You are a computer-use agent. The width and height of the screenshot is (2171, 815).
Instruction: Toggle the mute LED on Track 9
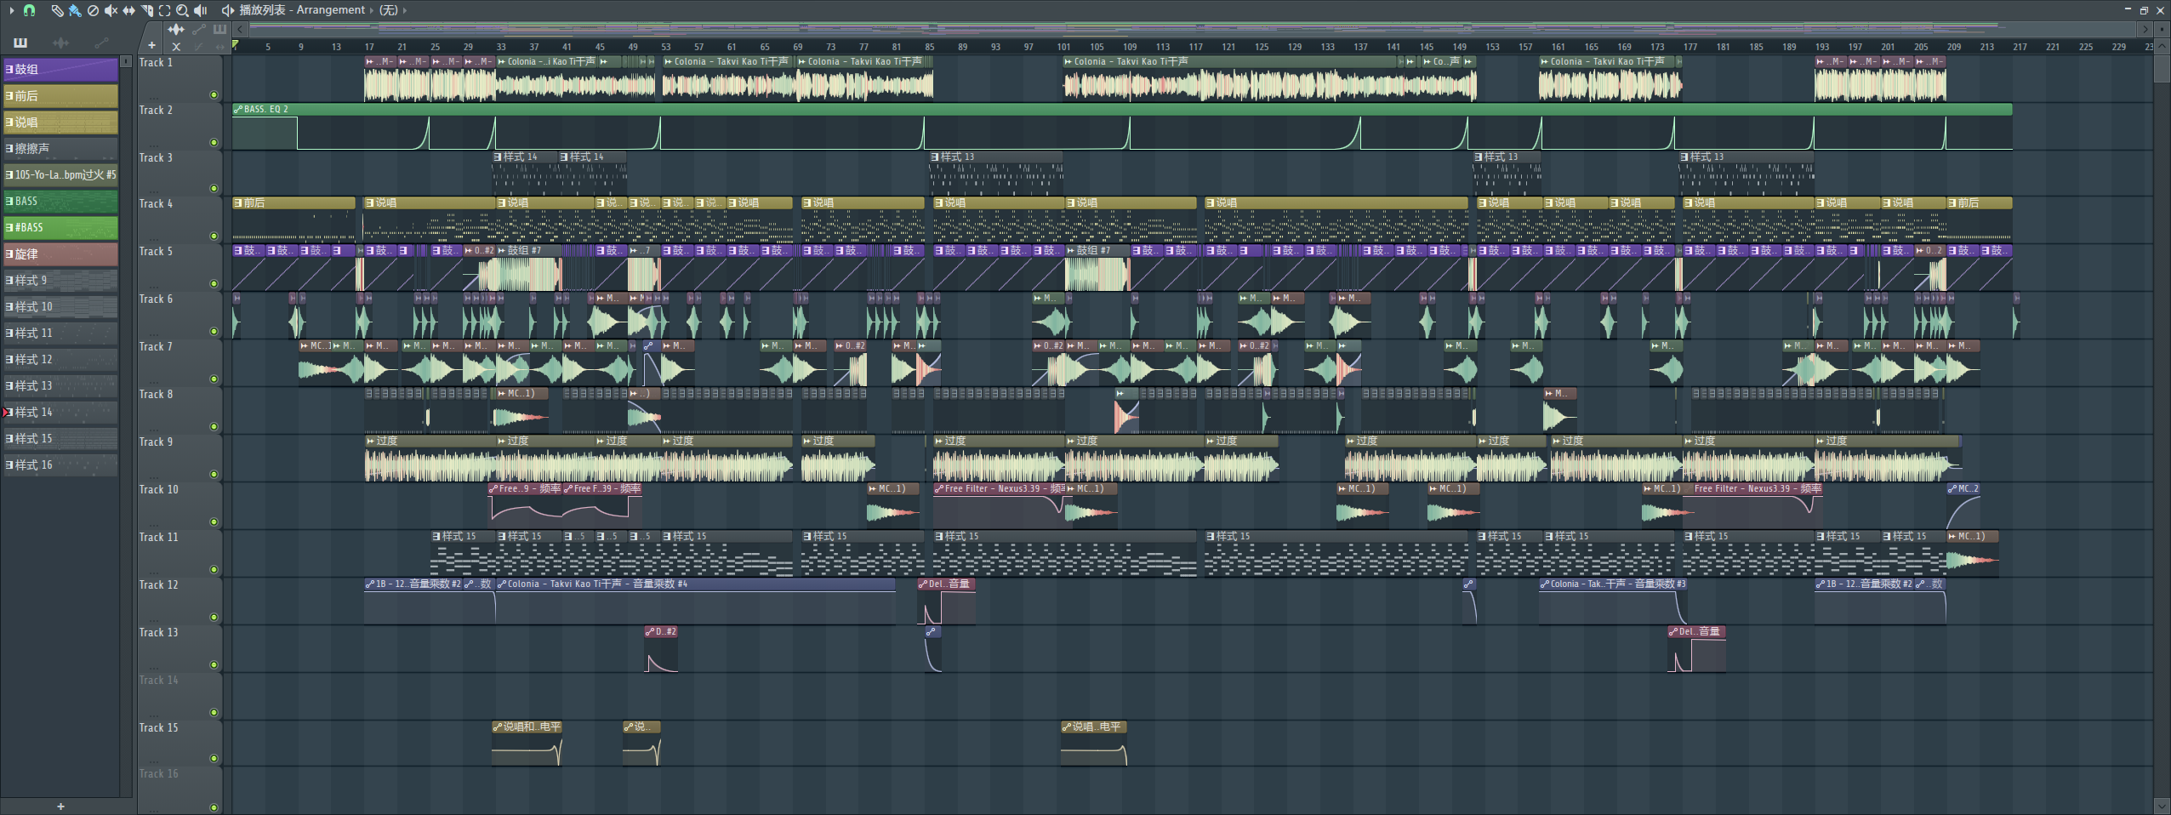click(214, 475)
